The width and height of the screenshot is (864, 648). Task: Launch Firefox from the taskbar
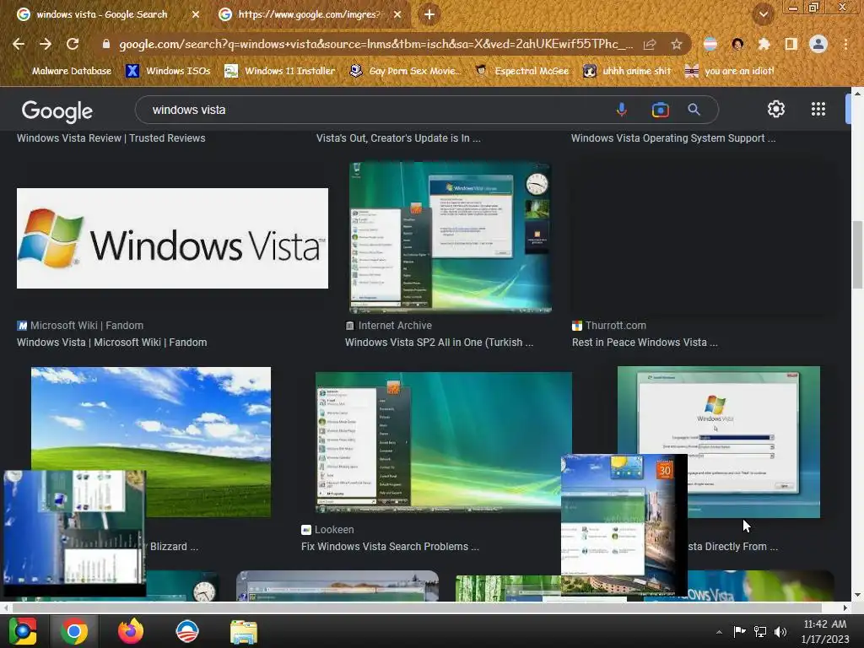click(x=131, y=631)
